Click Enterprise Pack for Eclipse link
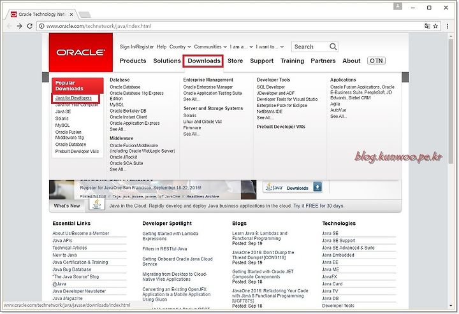This screenshot has width=459, height=314. click(282, 105)
